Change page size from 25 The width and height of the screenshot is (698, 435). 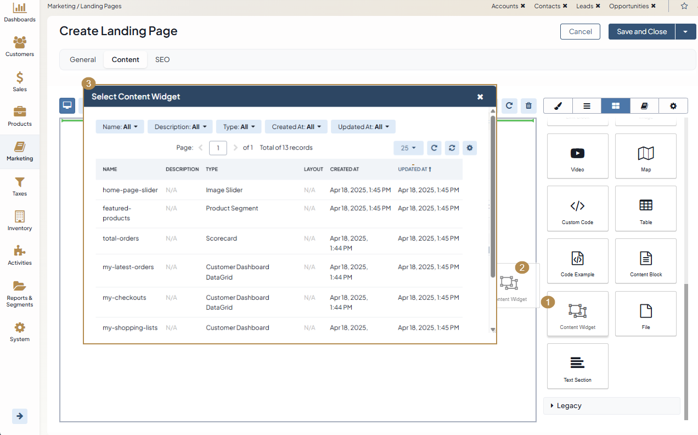click(x=408, y=148)
